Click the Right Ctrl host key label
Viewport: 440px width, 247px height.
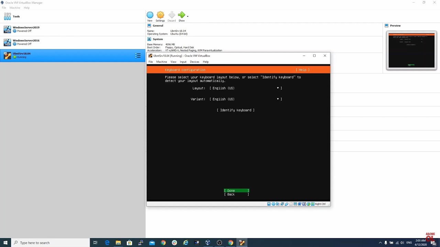coord(320,204)
